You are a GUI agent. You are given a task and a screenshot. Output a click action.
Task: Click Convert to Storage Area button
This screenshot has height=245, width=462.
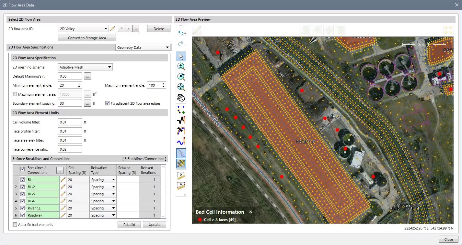[x=87, y=38]
